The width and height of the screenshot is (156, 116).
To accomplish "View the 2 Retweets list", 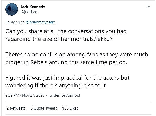I will [16, 108].
